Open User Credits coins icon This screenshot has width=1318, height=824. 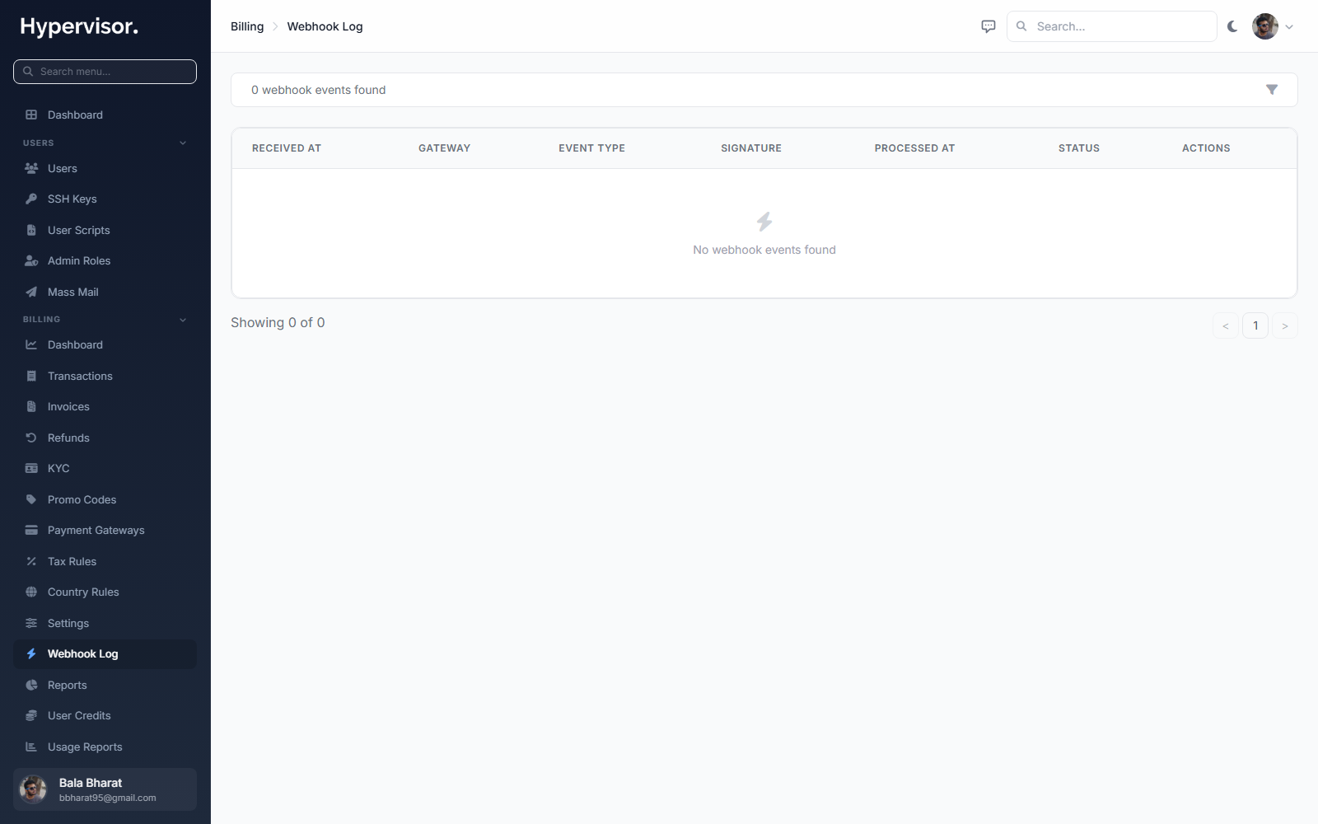(31, 715)
